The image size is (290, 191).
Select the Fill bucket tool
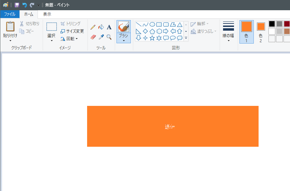[101, 27]
